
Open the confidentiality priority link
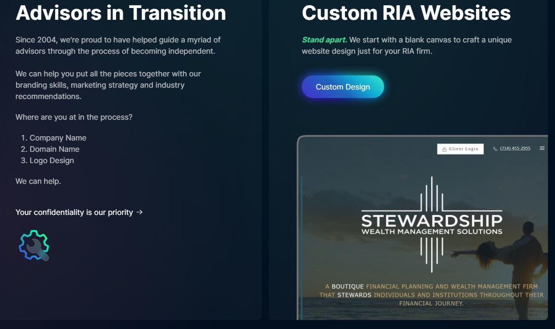pos(79,213)
